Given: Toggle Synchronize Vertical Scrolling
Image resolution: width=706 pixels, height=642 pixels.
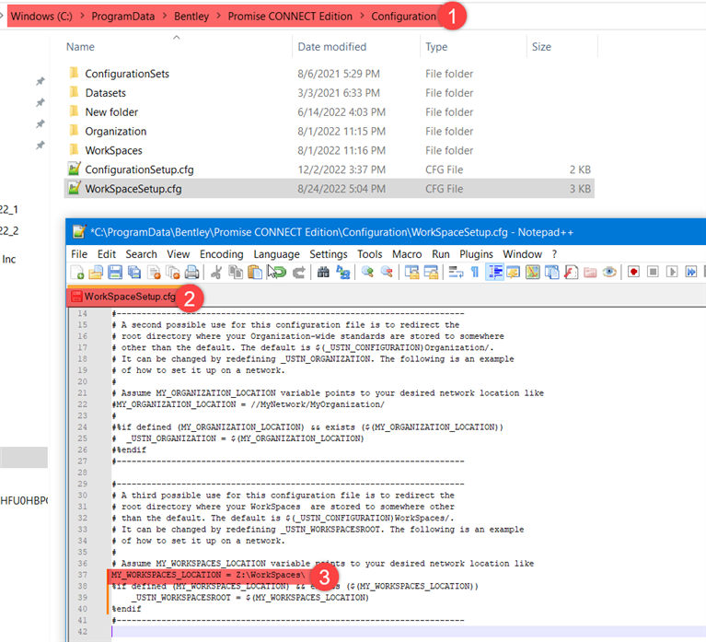Looking at the screenshot, I should point(411,272).
